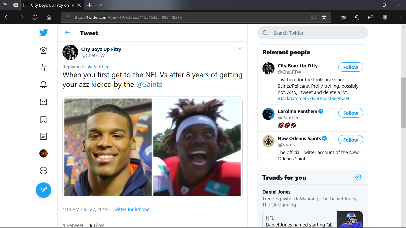
Task: Go back using the Tweet header arrow
Action: pos(67,33)
